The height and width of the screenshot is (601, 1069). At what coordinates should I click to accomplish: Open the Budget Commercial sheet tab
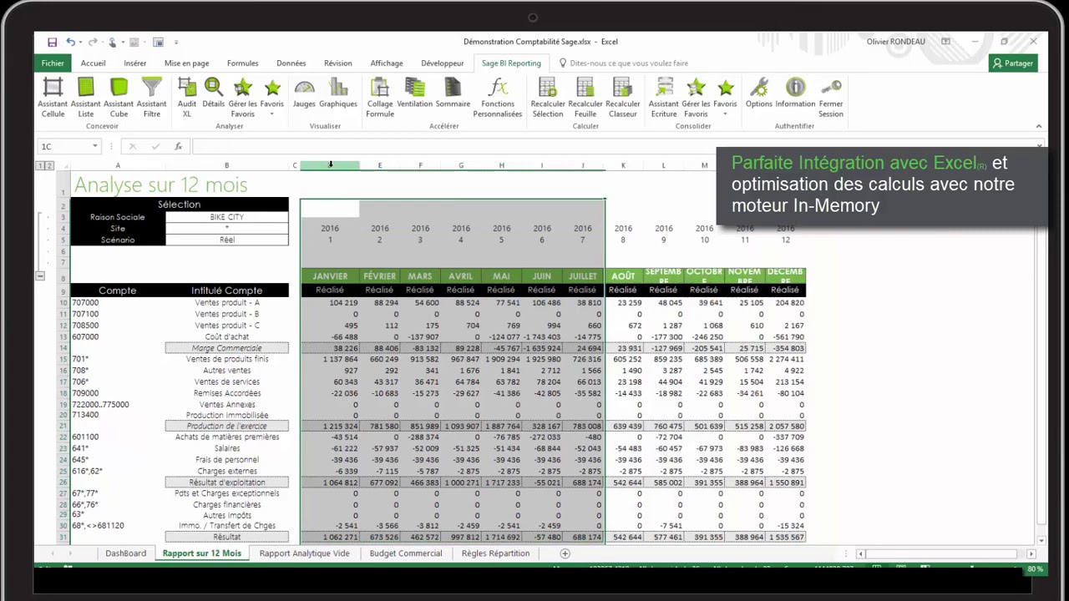point(406,553)
